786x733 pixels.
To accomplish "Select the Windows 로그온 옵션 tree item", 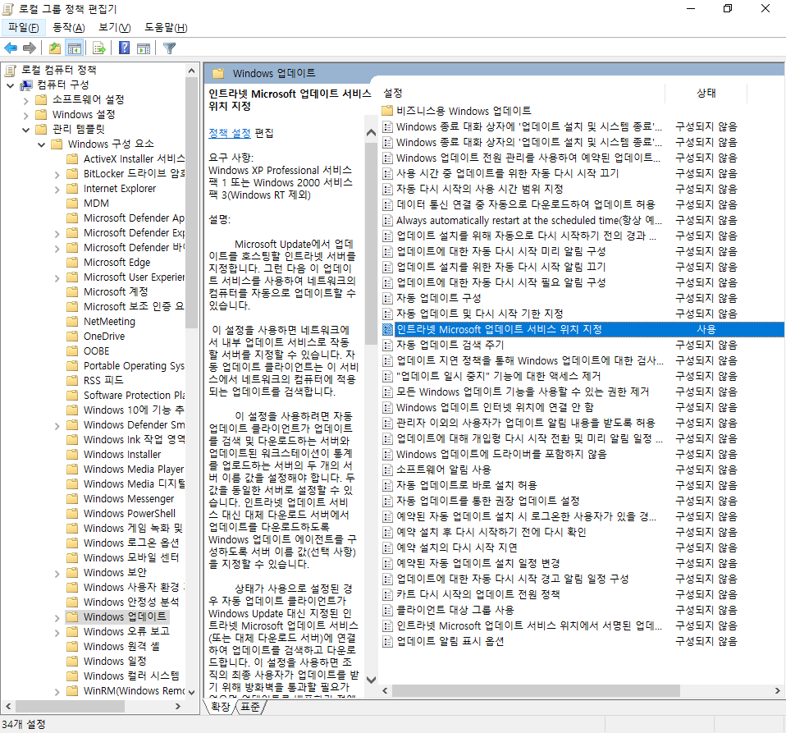I will [x=130, y=543].
